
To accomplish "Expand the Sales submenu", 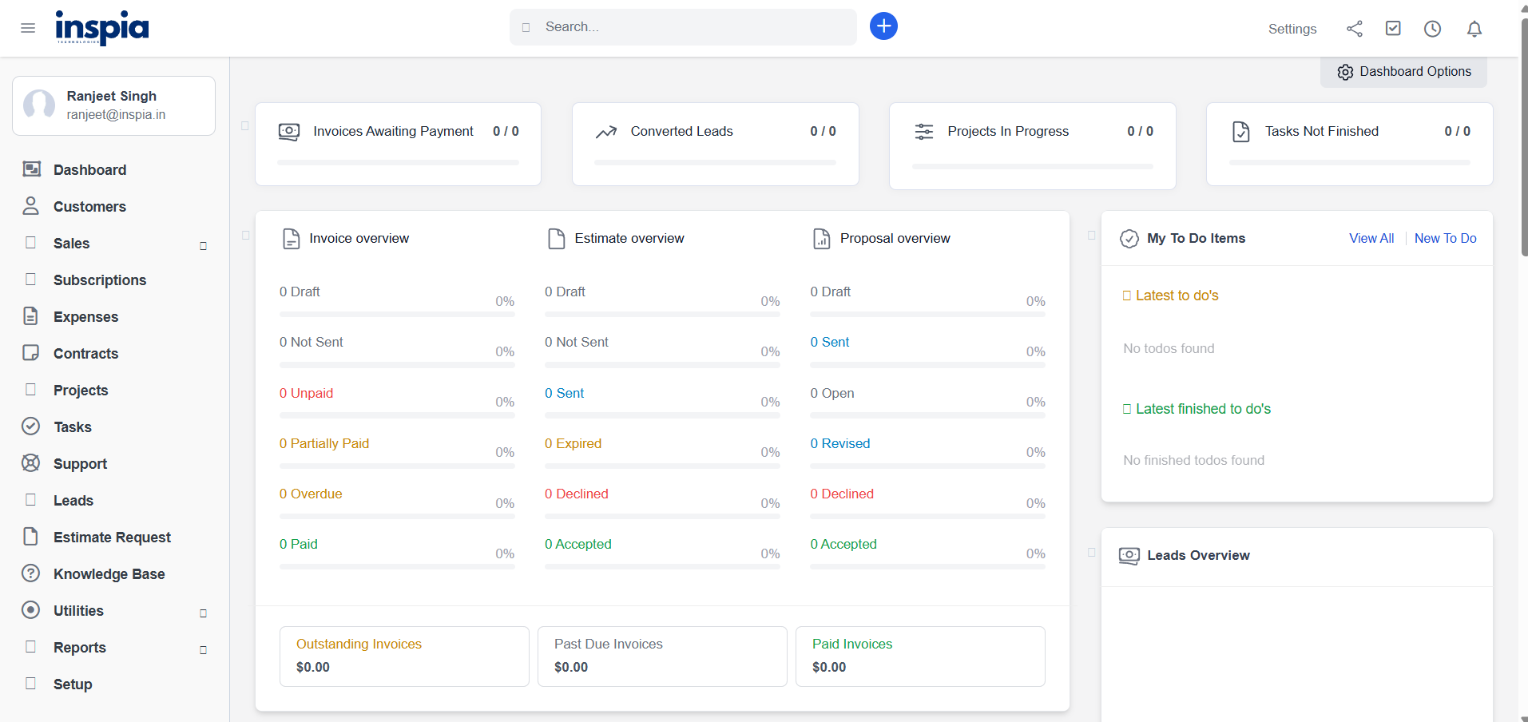I will (x=203, y=245).
